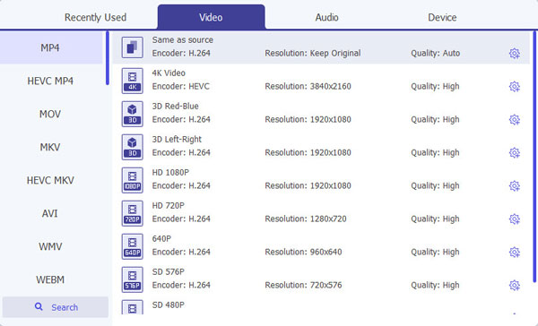
Task: Select HEVC MP4 format category
Action: coord(50,81)
